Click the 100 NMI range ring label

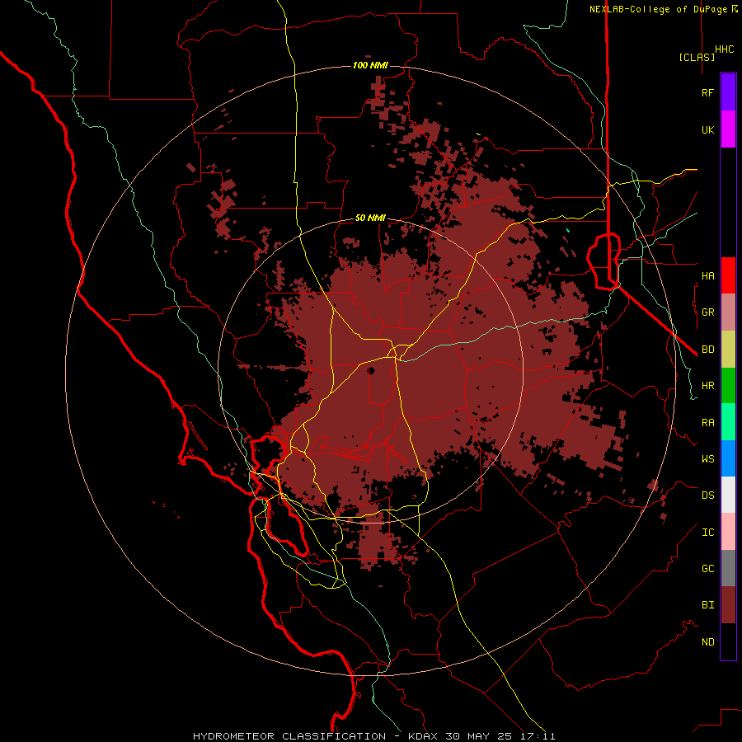[x=370, y=65]
